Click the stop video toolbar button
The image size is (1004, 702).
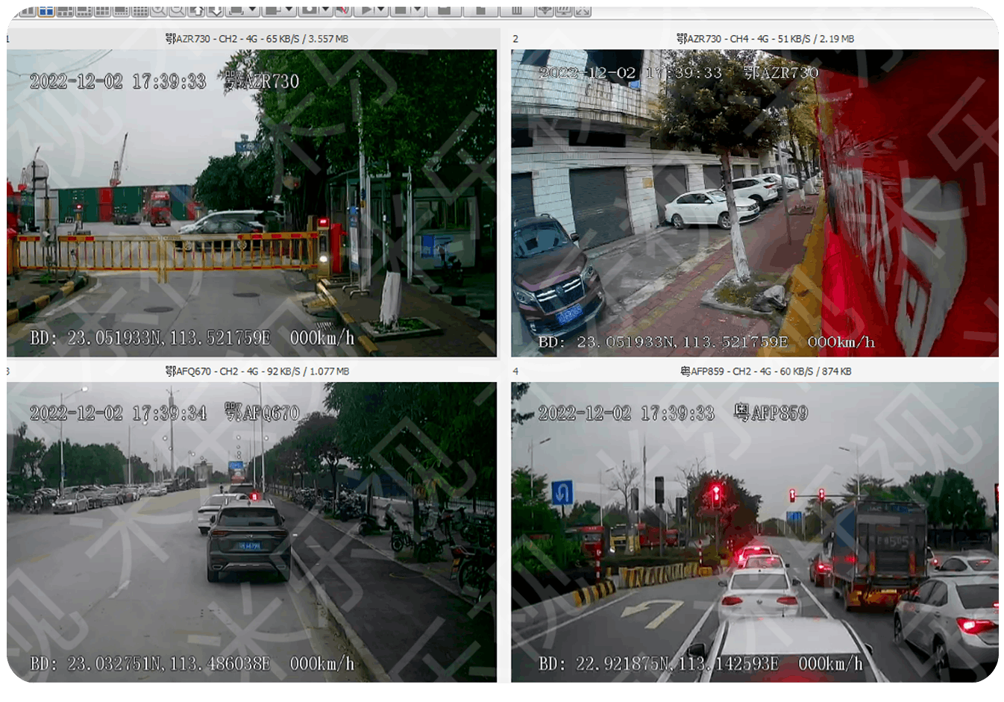401,10
